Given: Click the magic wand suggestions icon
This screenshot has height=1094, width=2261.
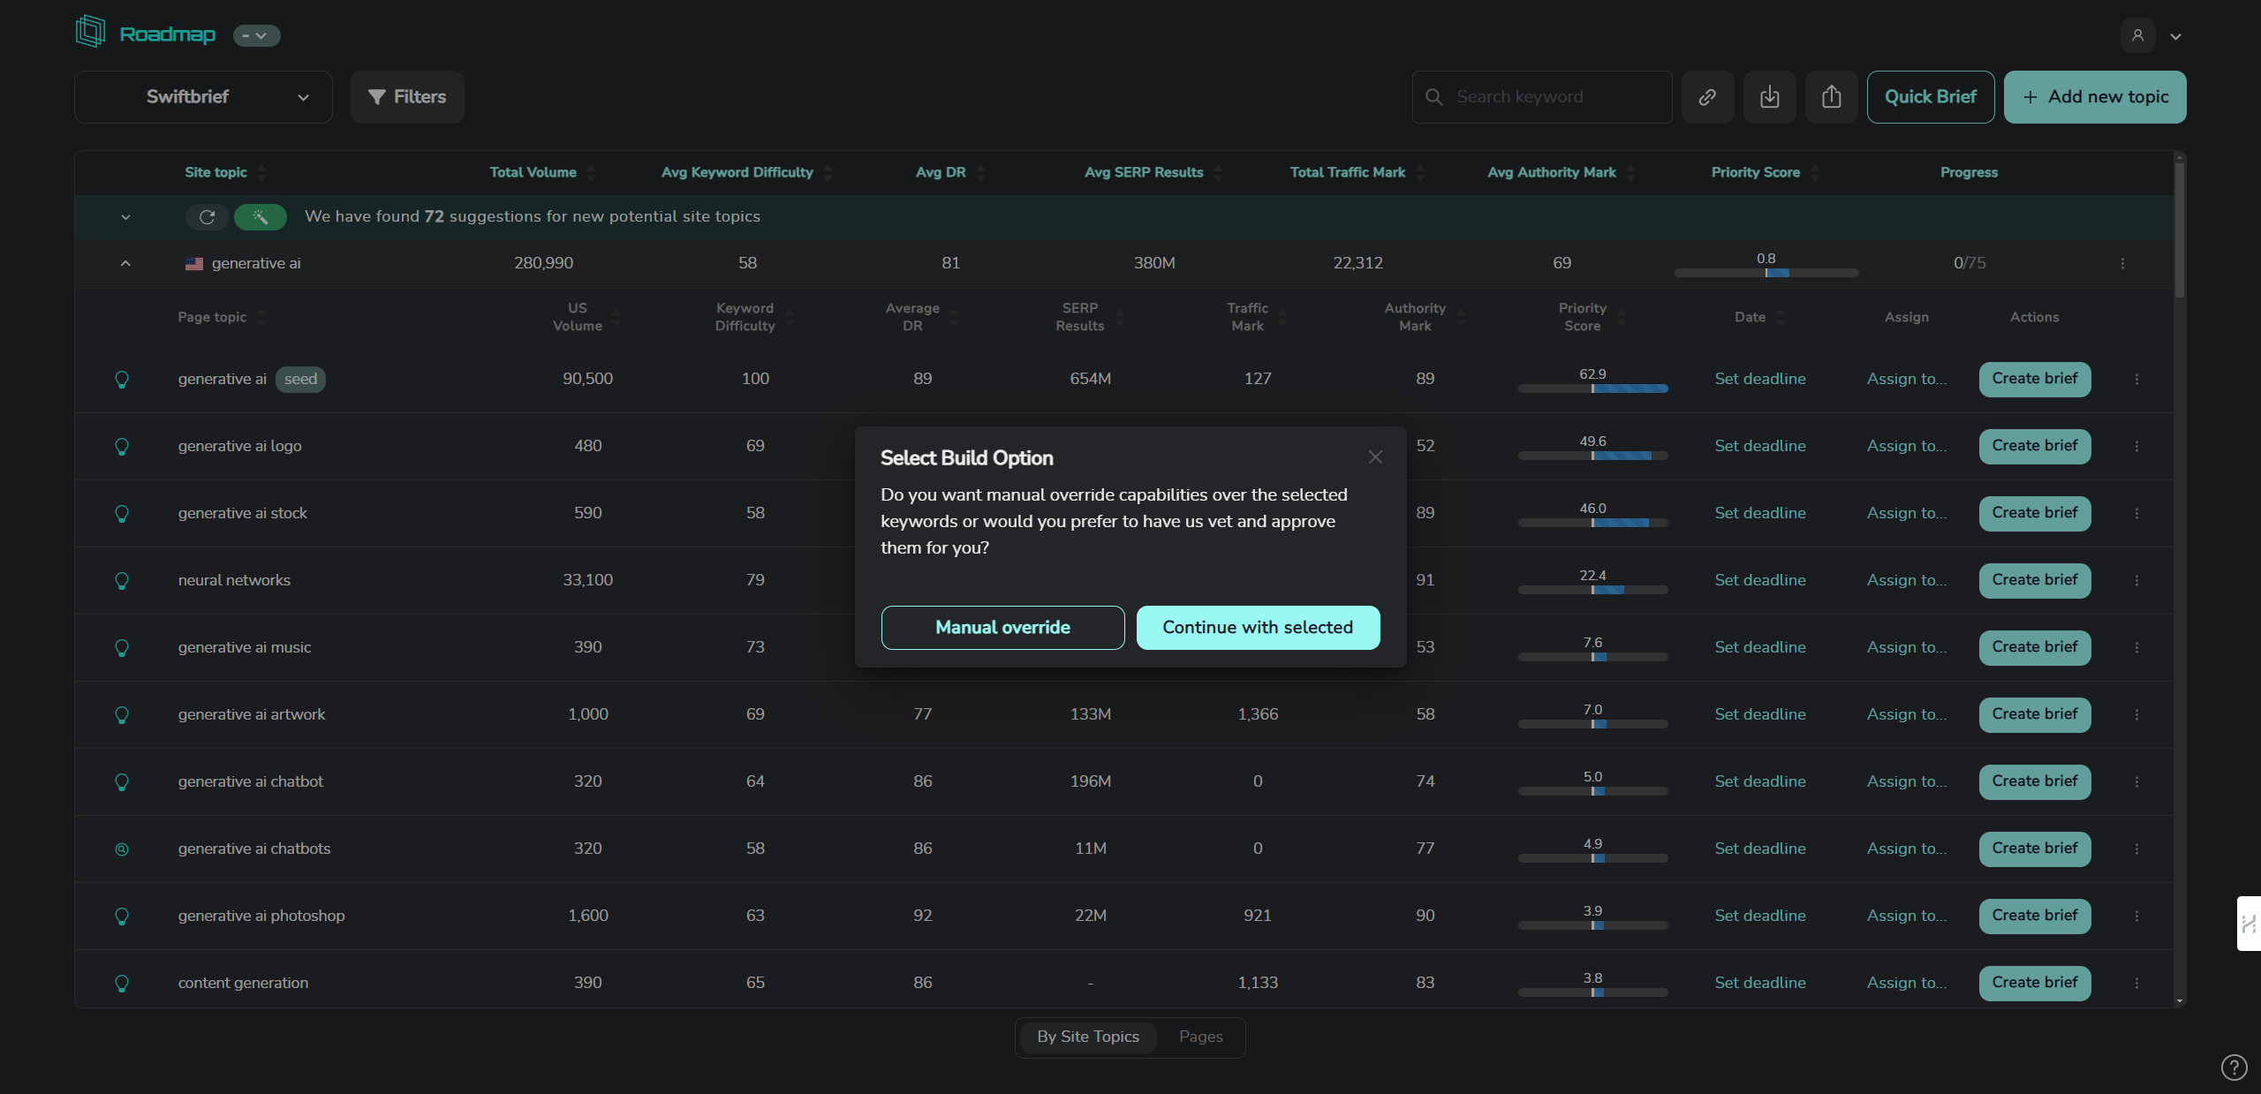Looking at the screenshot, I should (x=260, y=216).
